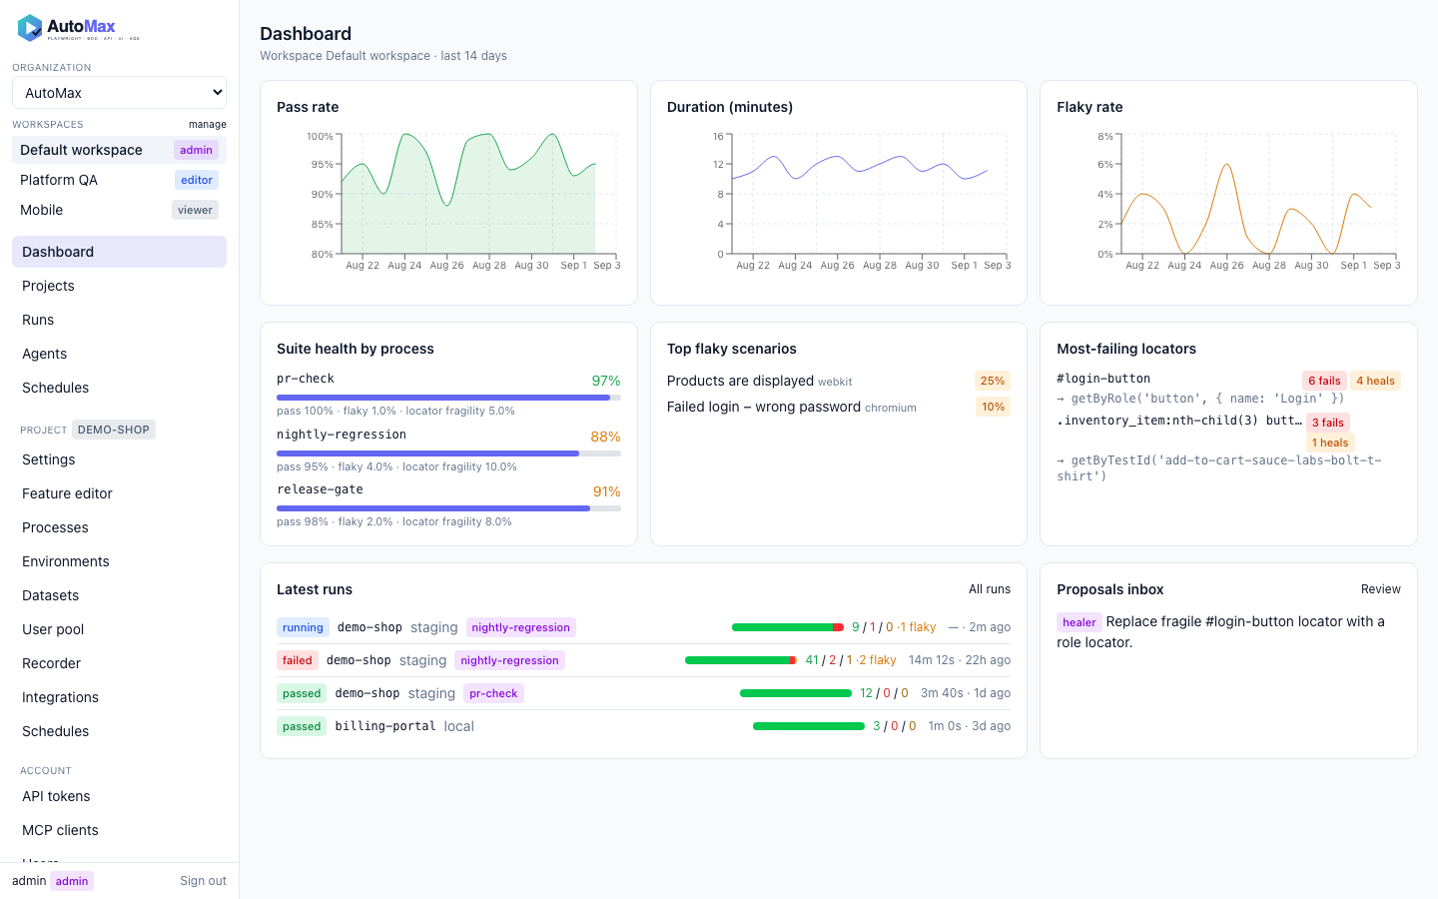
Task: Open the organization AutoMax dropdown
Action: pyautogui.click(x=119, y=93)
